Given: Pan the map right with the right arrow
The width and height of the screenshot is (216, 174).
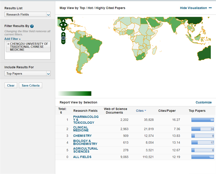Looking at the screenshot, I should [66, 25].
